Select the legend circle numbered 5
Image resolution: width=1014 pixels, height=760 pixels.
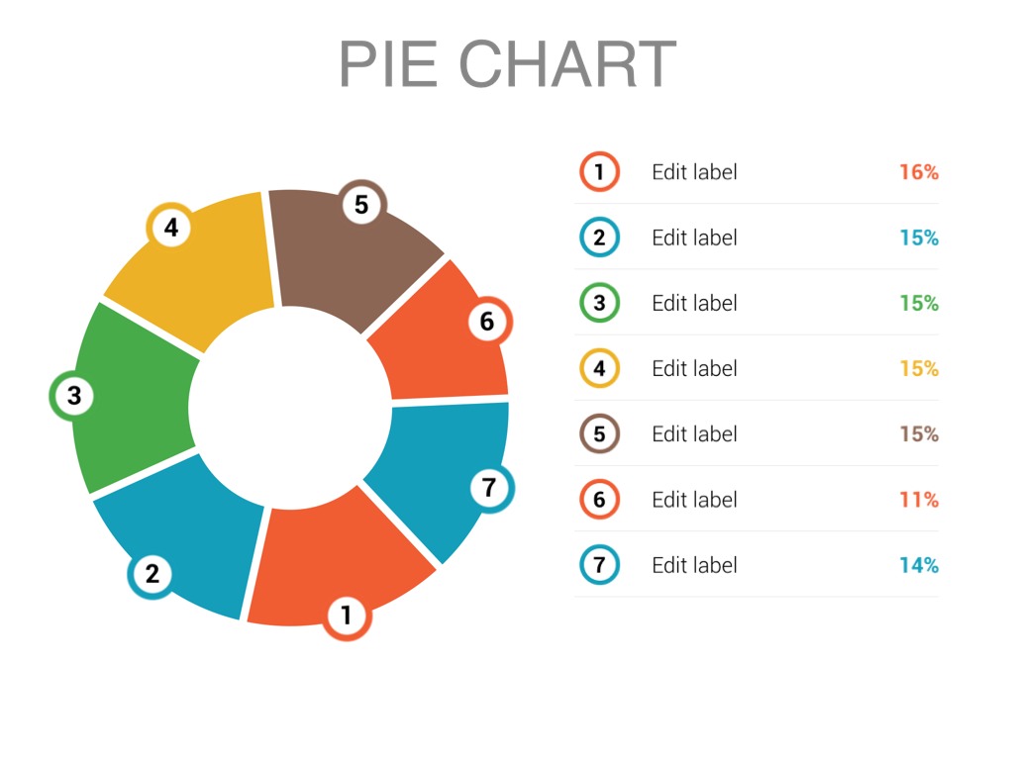click(599, 433)
